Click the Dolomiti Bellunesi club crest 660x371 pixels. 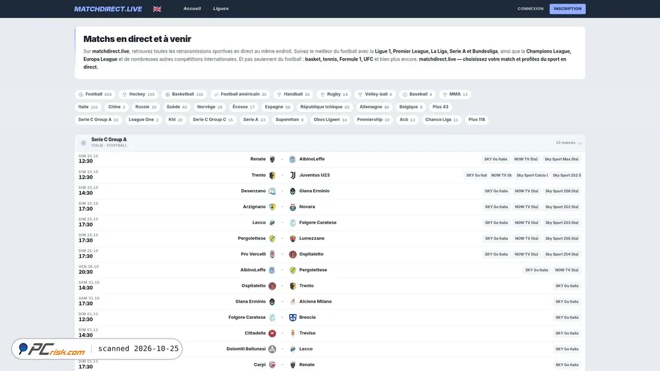(272, 349)
